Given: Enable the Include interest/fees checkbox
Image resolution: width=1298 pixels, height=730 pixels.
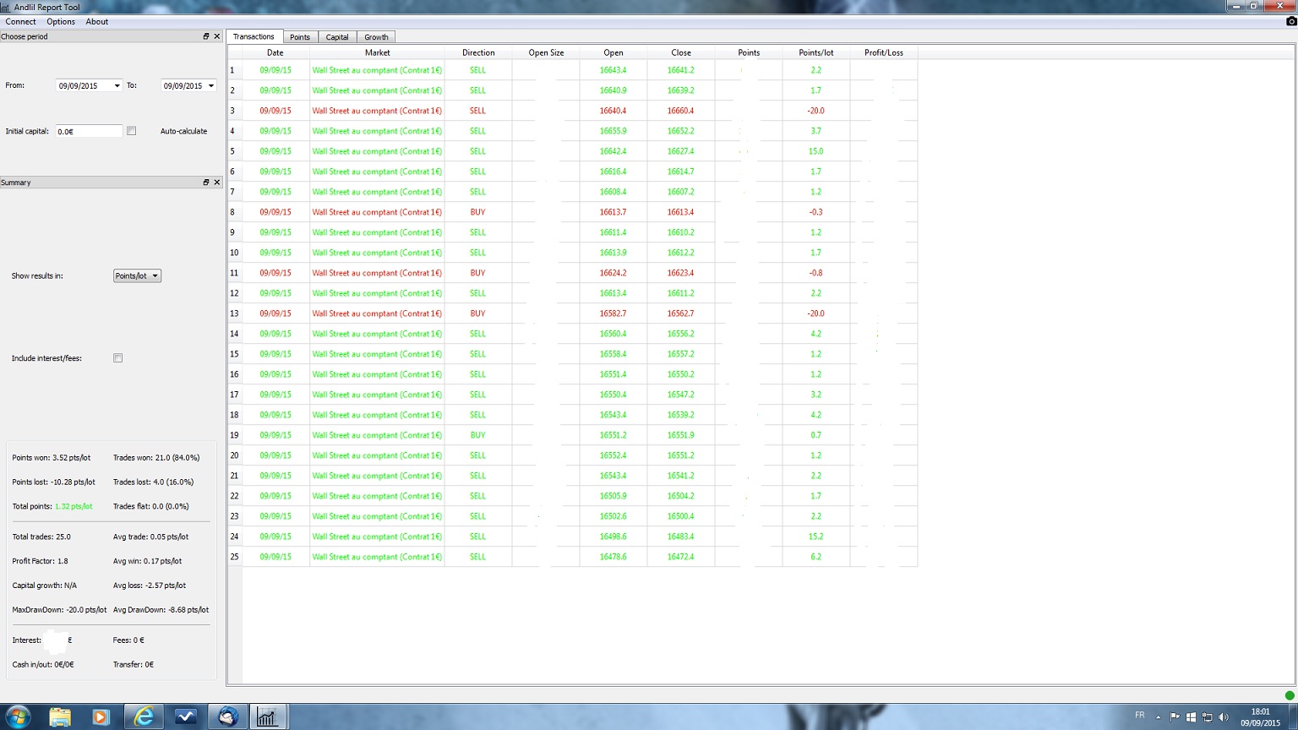Looking at the screenshot, I should (x=118, y=358).
